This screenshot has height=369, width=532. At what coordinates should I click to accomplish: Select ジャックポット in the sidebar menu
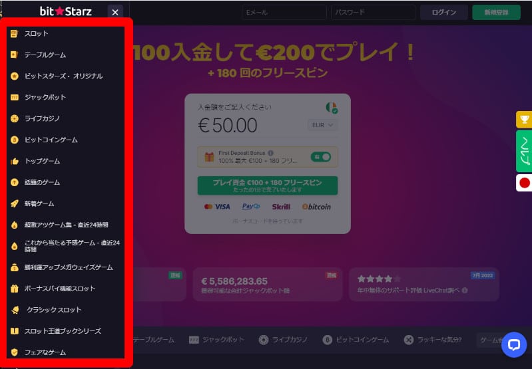tap(45, 97)
